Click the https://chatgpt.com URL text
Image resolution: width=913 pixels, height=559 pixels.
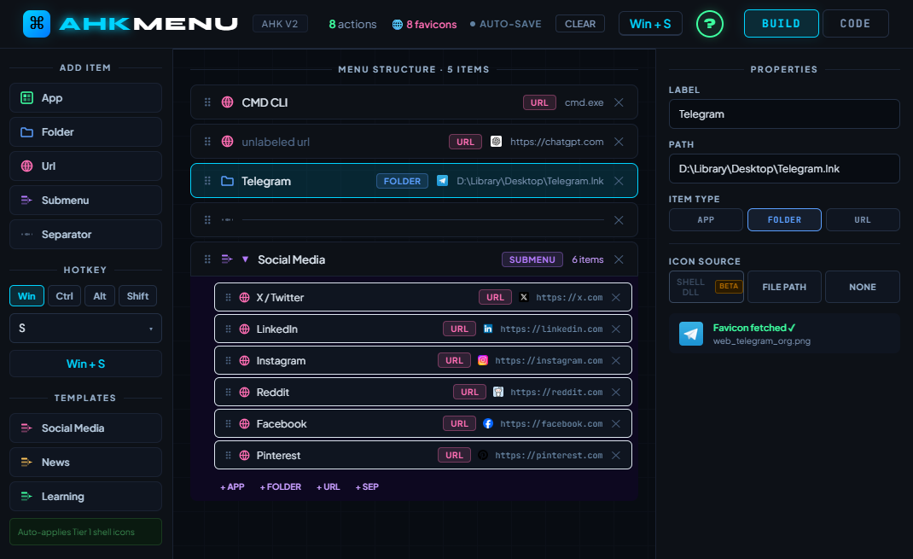556,142
